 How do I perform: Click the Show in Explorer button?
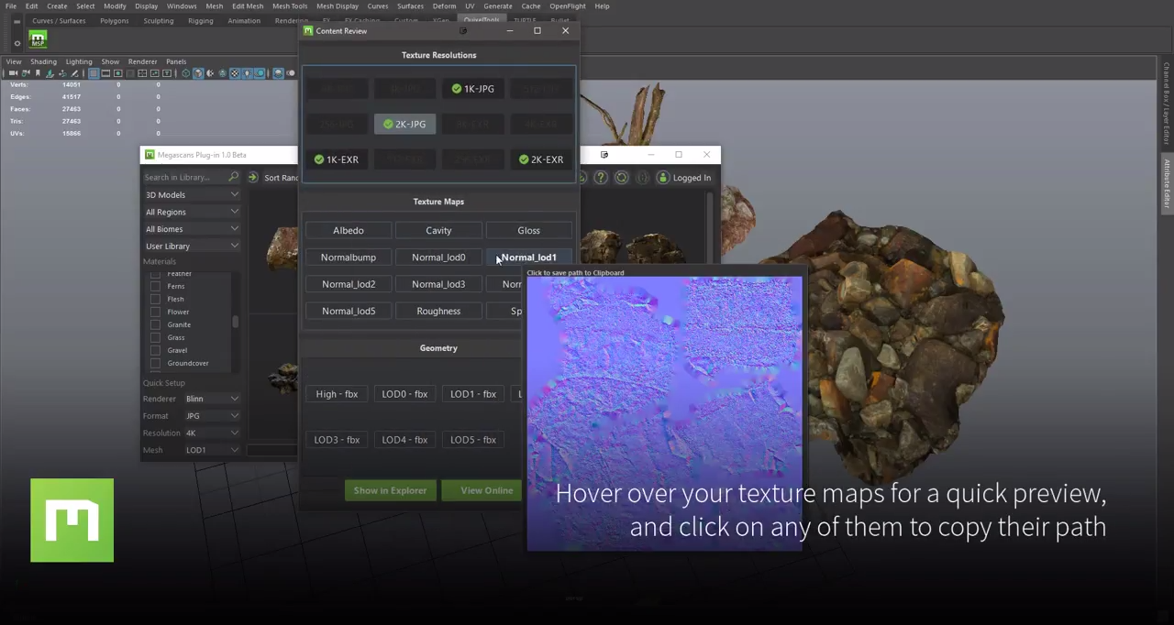coord(390,490)
